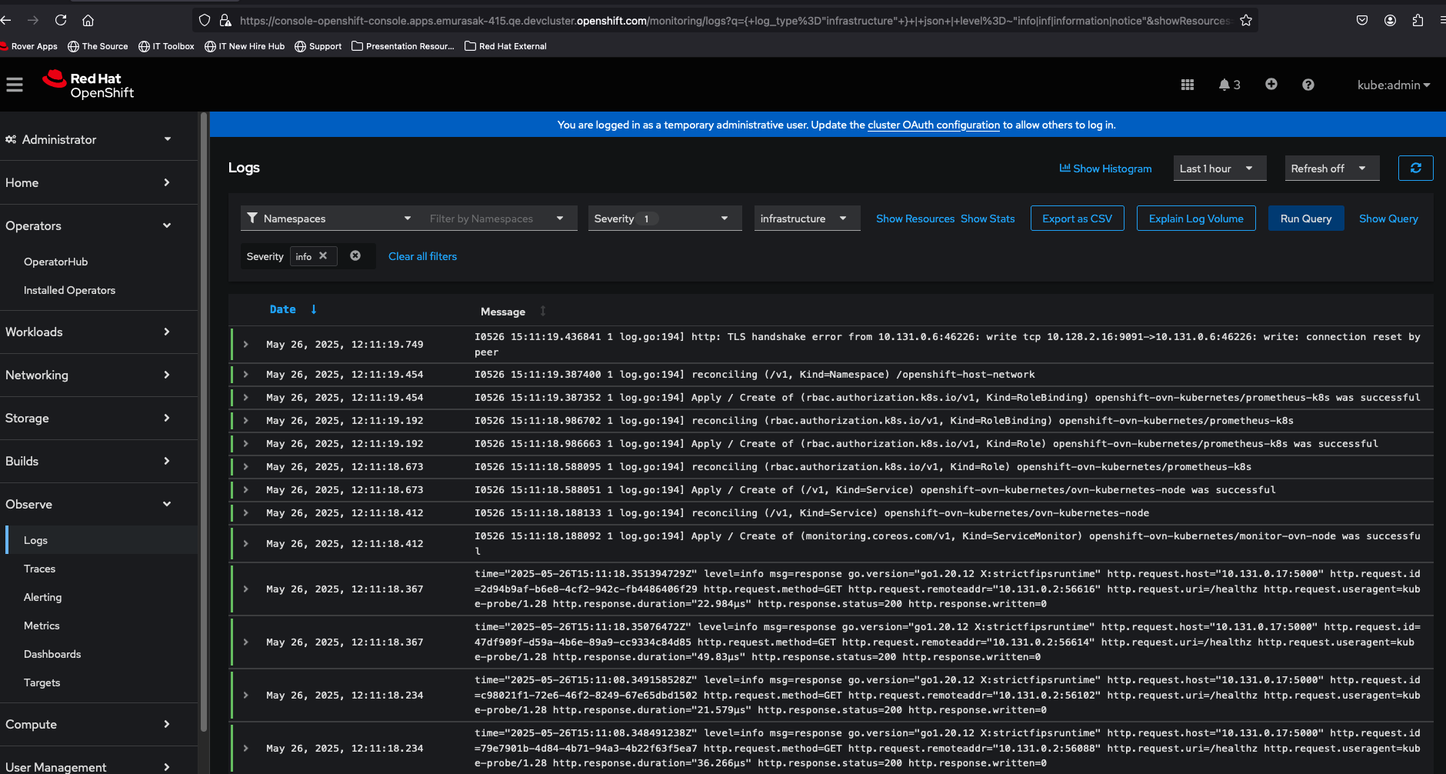Click the plus import icon in header
Screen dimensions: 1446x774
click(x=1271, y=85)
